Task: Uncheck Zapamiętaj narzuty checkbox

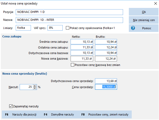Action: click(x=11, y=106)
